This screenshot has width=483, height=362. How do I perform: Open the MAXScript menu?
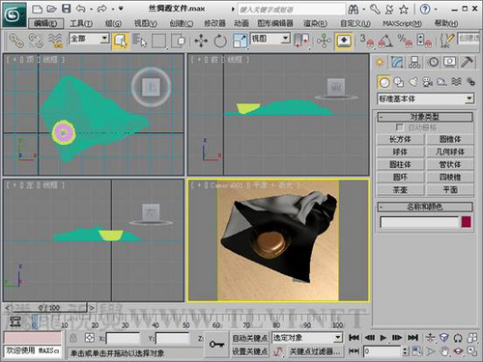(402, 23)
